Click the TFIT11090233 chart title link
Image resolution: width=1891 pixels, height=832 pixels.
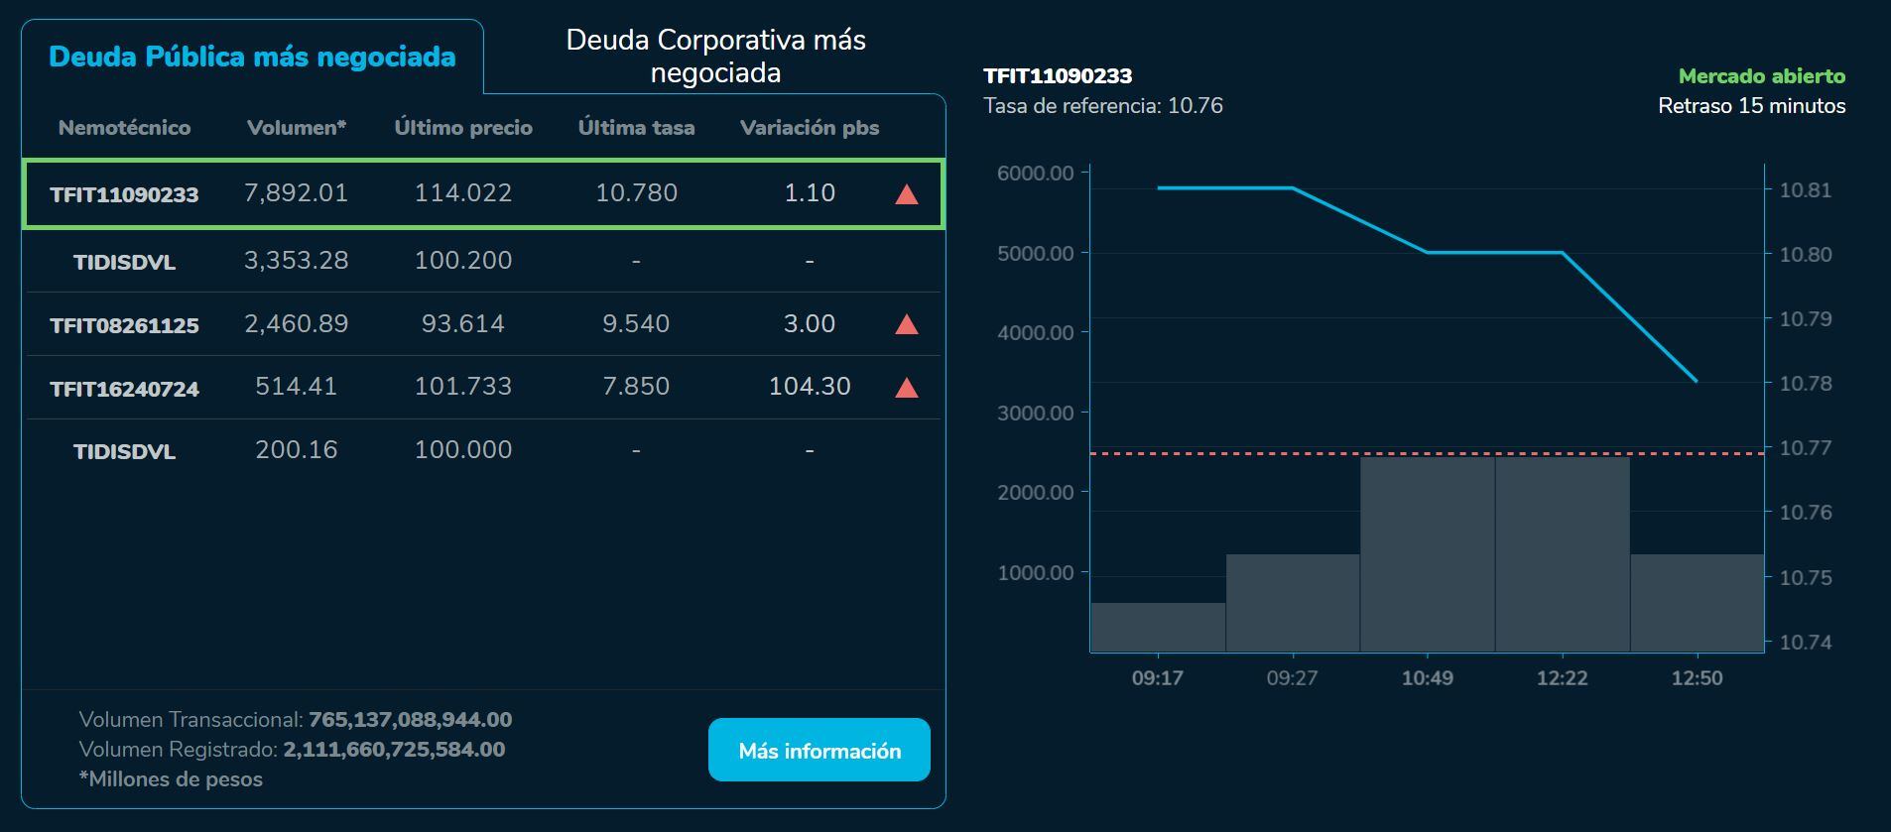click(x=1057, y=73)
